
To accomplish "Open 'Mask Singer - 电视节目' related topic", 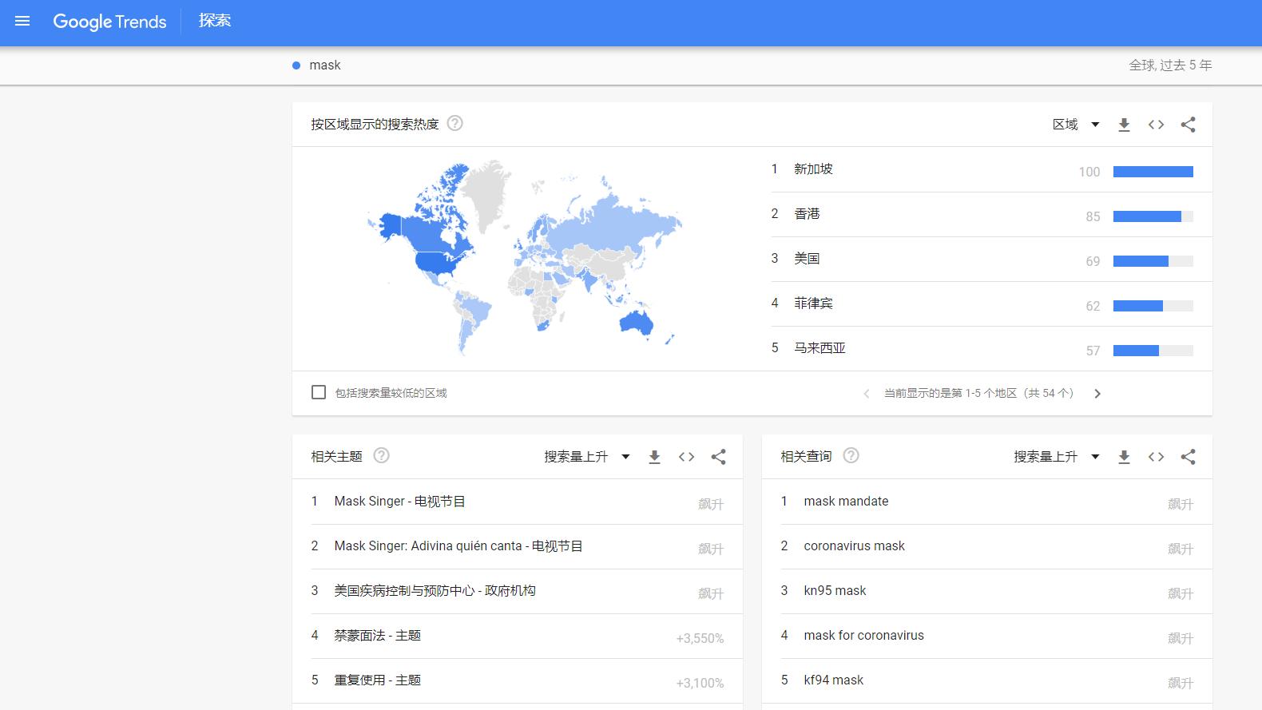I will point(399,502).
